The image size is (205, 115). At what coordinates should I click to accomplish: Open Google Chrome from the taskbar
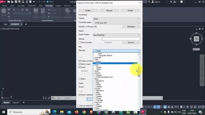84,112
